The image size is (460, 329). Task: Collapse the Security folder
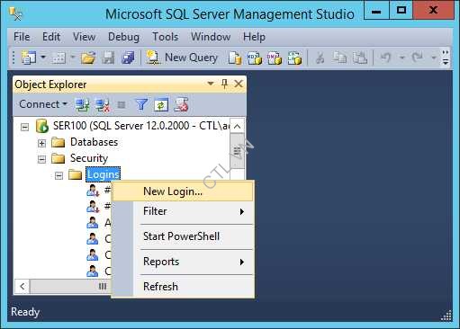41,159
